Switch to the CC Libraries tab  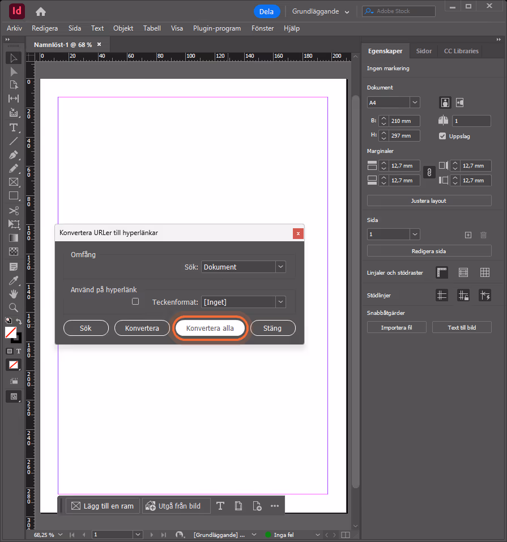[461, 51]
